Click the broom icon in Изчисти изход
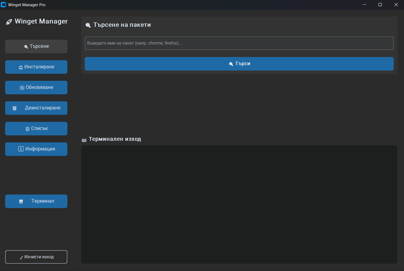Screen dimensions: 404x271 click(21, 257)
